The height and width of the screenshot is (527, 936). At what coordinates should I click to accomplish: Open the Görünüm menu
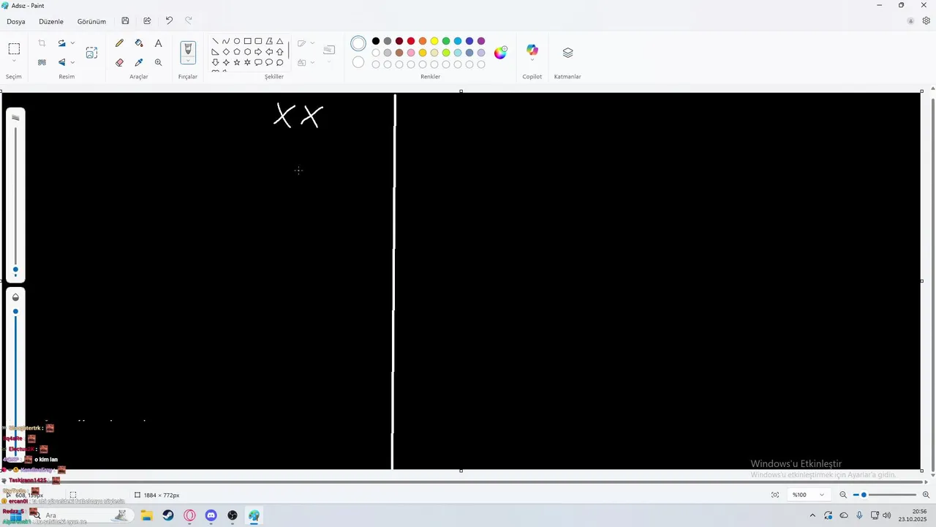pyautogui.click(x=91, y=21)
